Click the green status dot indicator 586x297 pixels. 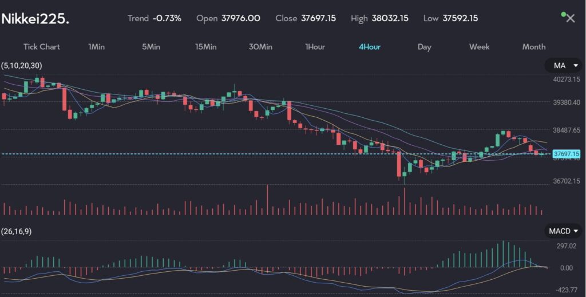coord(563,14)
